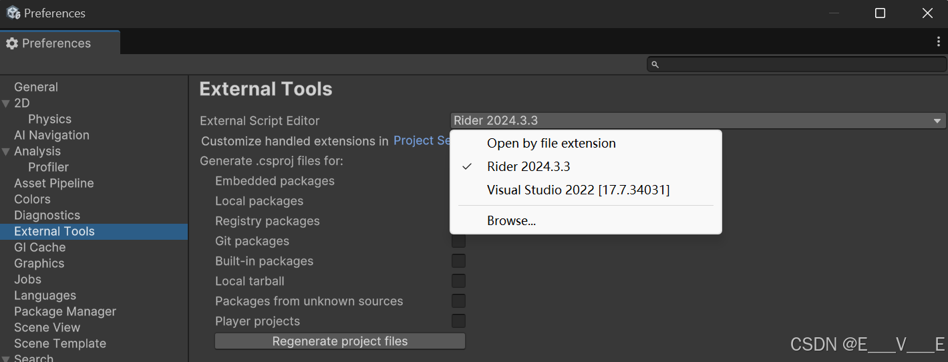Viewport: 948px width, 362px height.
Task: Go to AI Navigation settings
Action: point(51,136)
